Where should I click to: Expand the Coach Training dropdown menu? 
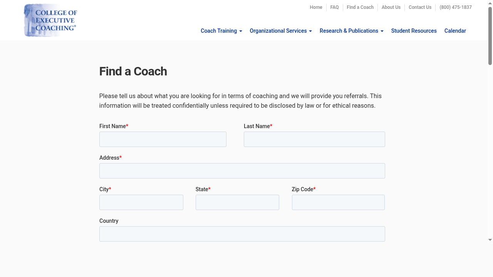click(221, 31)
